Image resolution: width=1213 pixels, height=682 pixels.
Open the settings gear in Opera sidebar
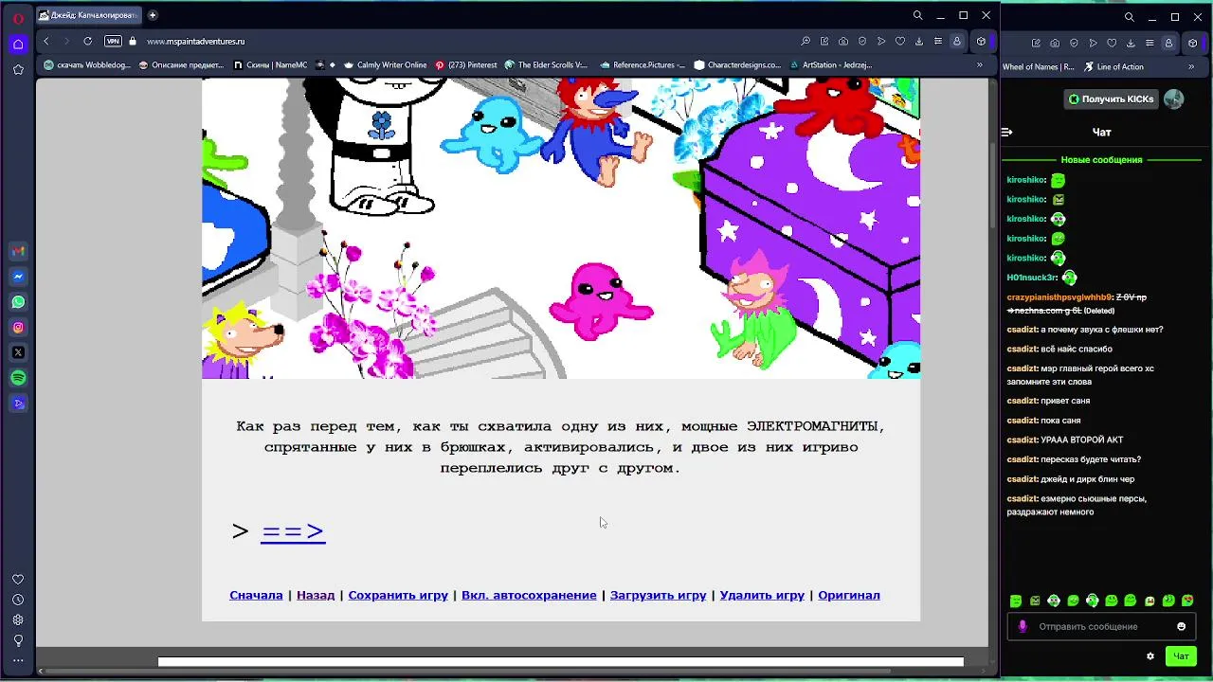(18, 619)
